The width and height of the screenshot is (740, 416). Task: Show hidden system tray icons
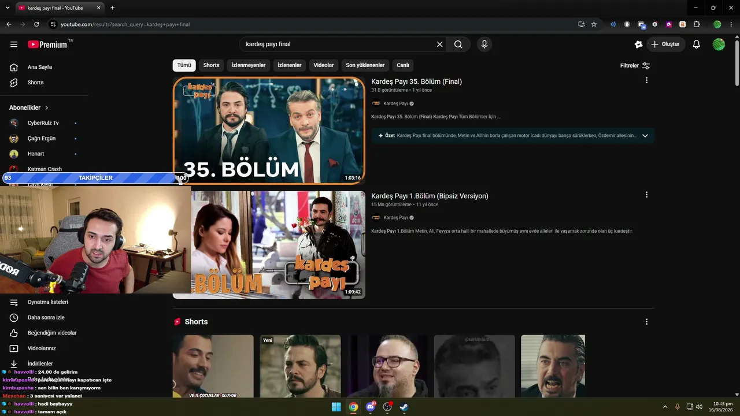click(x=665, y=407)
